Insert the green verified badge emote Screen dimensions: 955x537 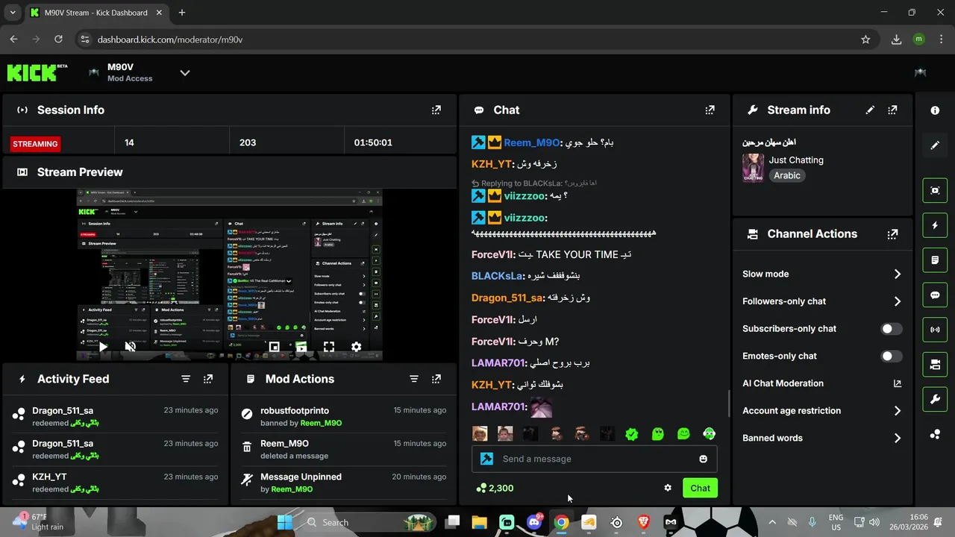tap(632, 434)
